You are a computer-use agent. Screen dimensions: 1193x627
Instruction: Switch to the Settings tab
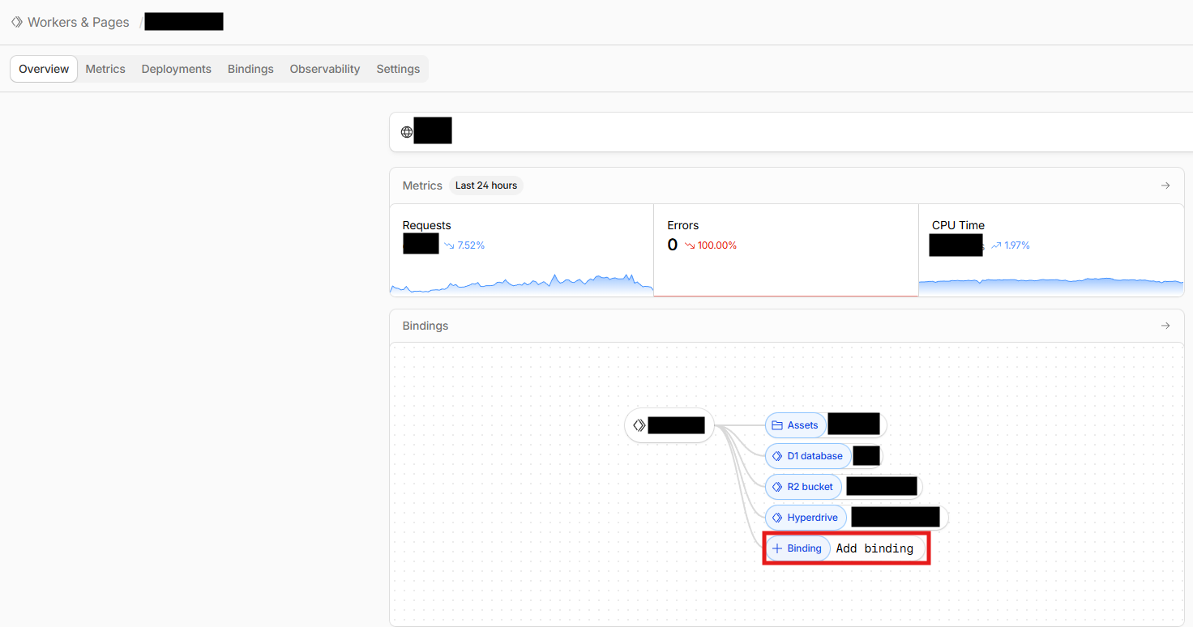tap(398, 69)
